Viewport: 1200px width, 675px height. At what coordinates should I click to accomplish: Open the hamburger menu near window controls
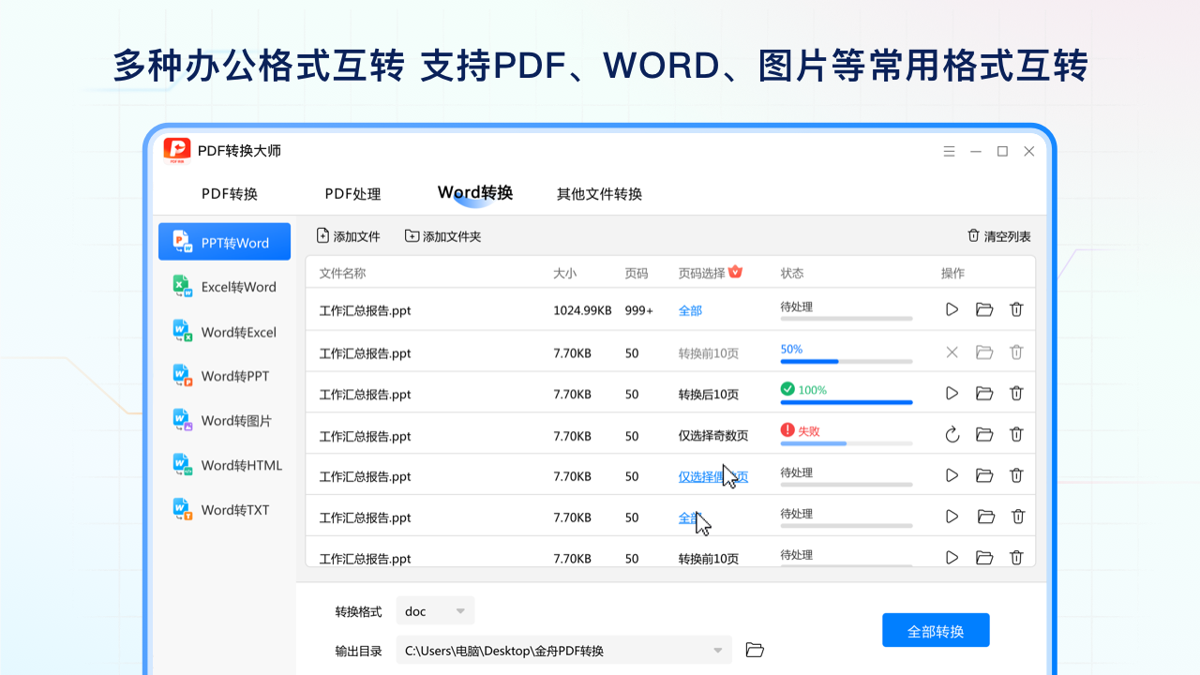[x=949, y=151]
